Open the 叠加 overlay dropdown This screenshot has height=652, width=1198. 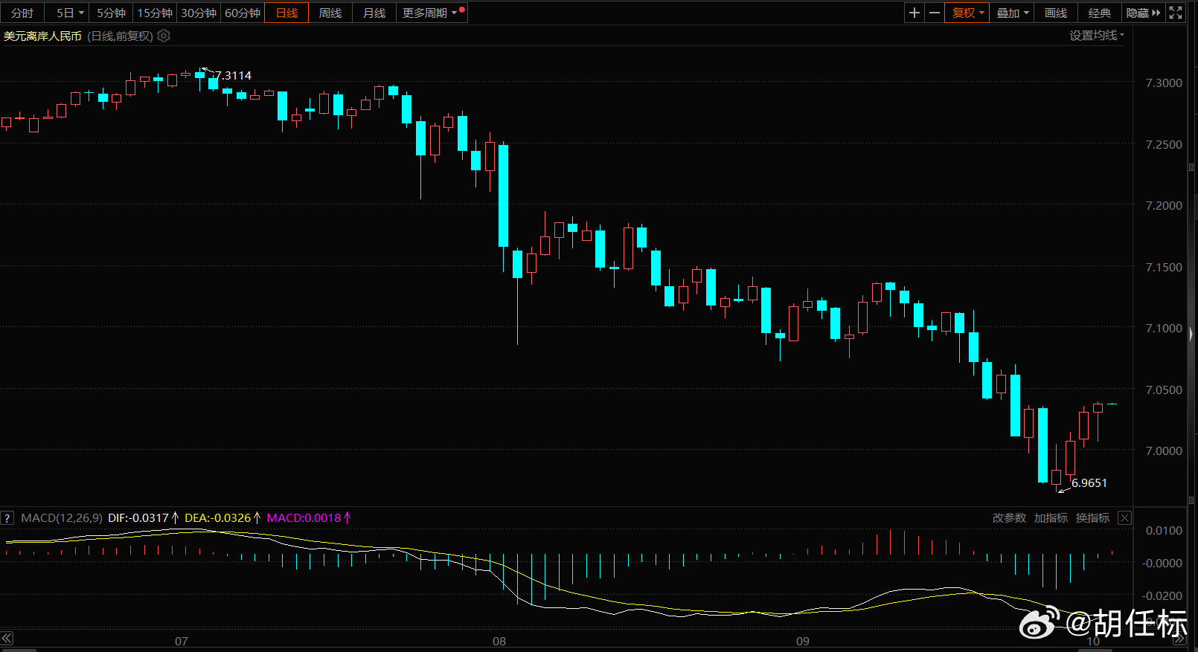(1012, 13)
